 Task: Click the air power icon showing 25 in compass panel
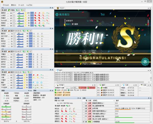click(x=67, y=106)
